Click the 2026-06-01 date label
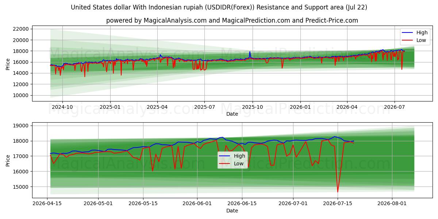Screen dimensions: 438x219 (197, 204)
